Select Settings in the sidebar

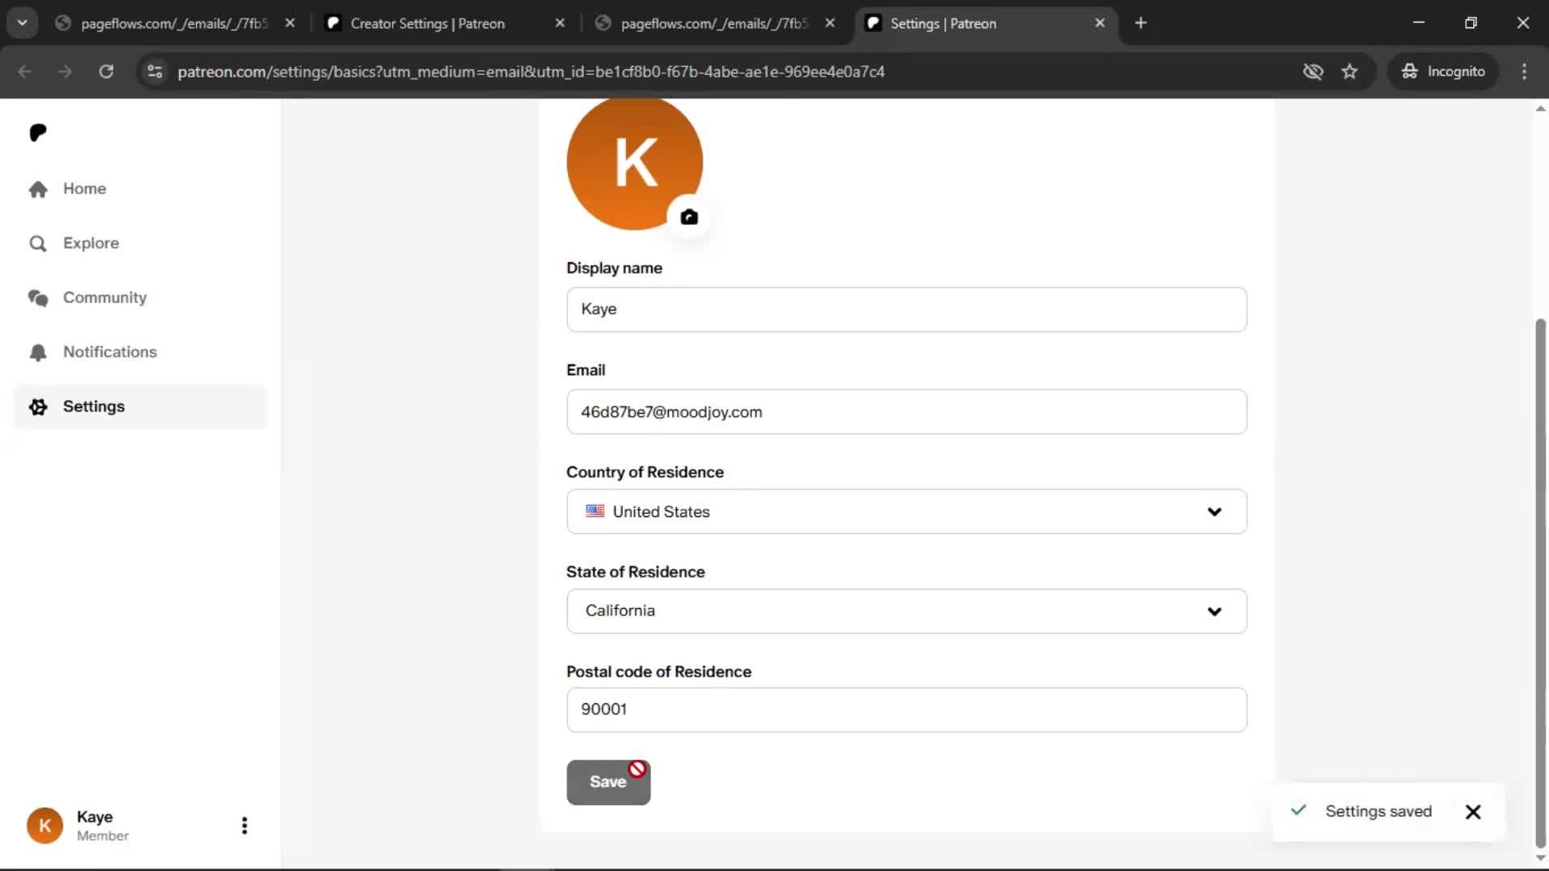(x=140, y=406)
